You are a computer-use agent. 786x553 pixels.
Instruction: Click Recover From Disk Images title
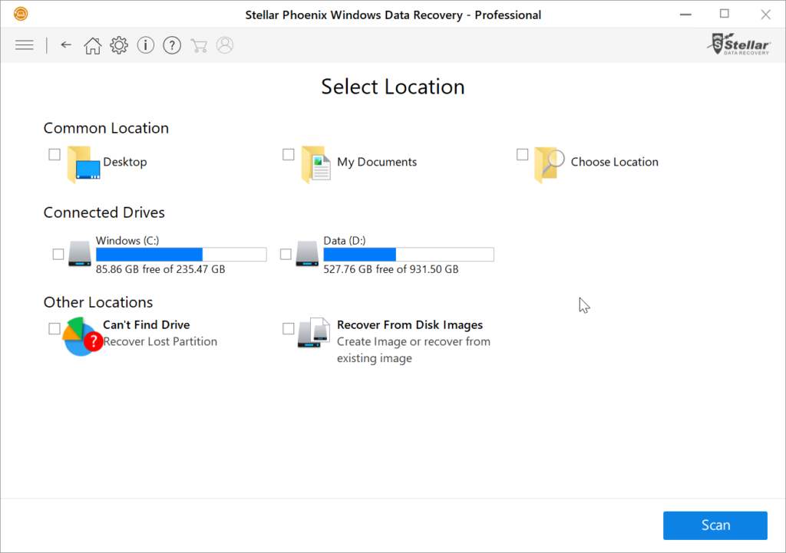pyautogui.click(x=410, y=324)
